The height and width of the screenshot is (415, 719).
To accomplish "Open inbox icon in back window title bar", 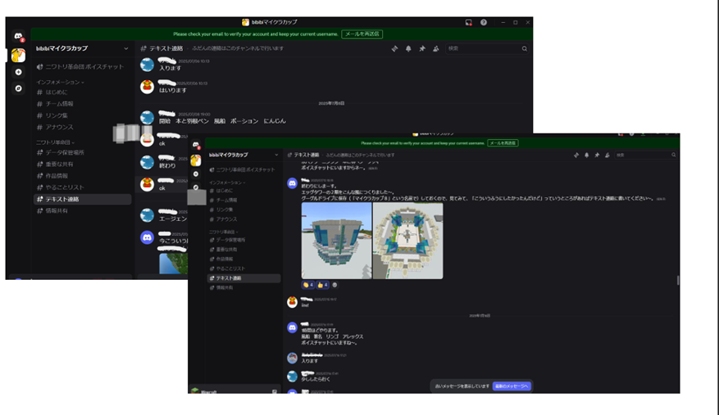I will point(469,22).
